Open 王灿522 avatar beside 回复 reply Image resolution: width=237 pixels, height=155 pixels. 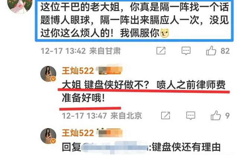point(48,136)
